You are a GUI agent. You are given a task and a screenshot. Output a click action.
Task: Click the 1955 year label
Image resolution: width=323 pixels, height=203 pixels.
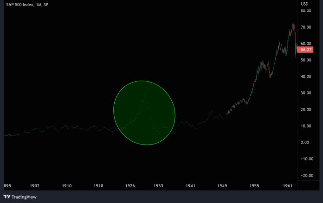pos(254,186)
